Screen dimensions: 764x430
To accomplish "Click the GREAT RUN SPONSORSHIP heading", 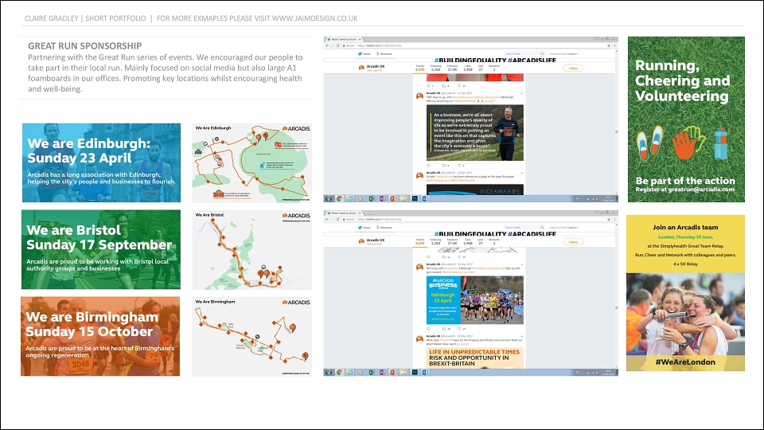I will 85,46.
